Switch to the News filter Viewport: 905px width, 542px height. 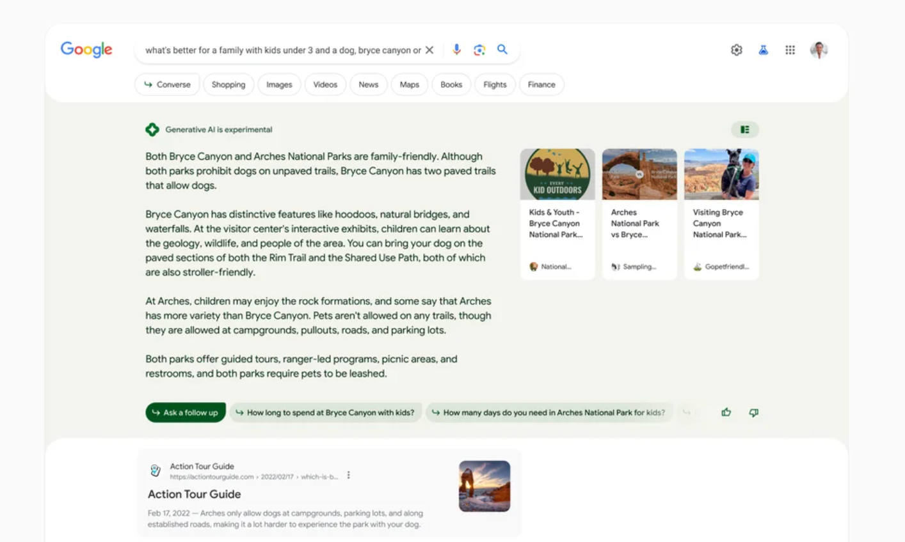point(369,84)
